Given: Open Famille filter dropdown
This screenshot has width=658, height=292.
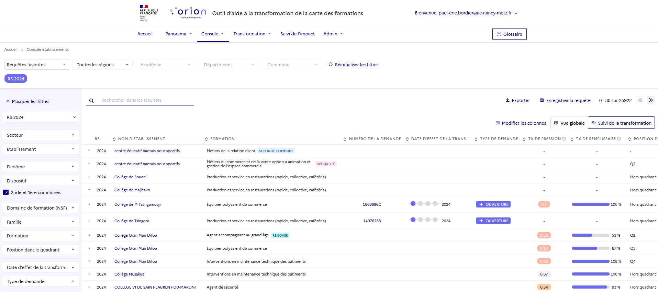Looking at the screenshot, I should tap(41, 222).
